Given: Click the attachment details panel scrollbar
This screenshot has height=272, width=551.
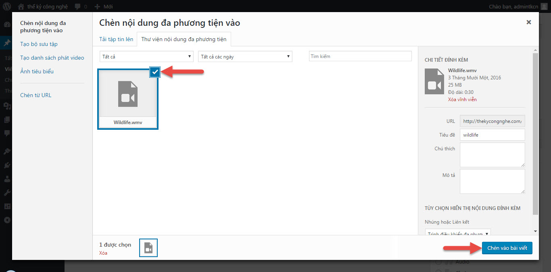Looking at the screenshot, I should pyautogui.click(x=535, y=133).
